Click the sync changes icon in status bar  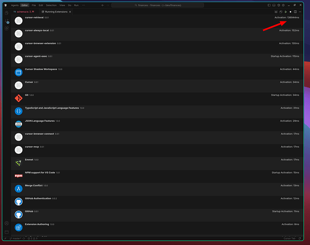coord(24,239)
